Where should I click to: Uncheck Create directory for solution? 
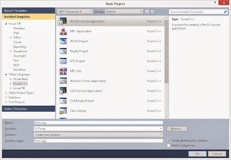tap(169, 141)
